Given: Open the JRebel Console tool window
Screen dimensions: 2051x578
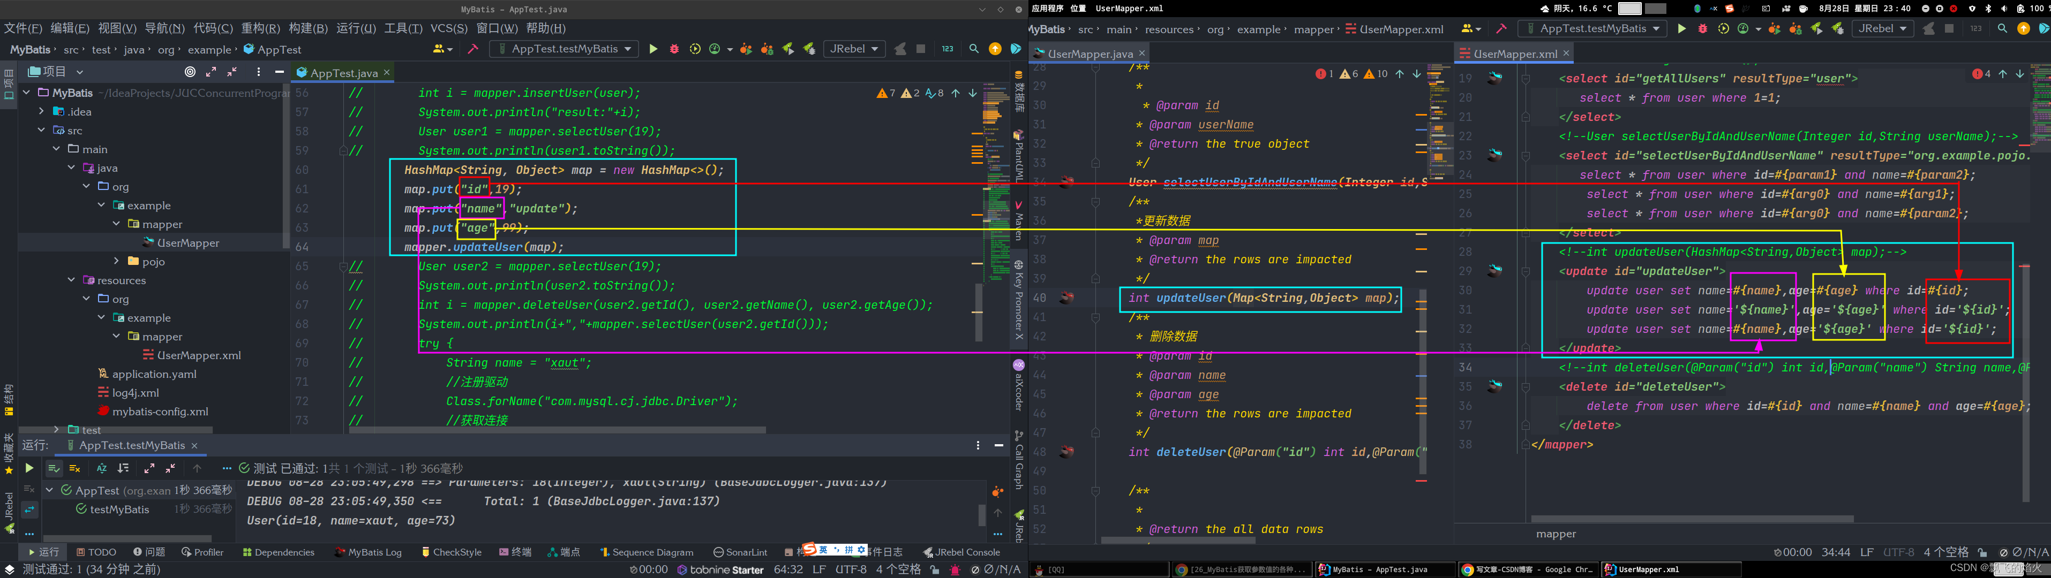Looking at the screenshot, I should (x=961, y=552).
